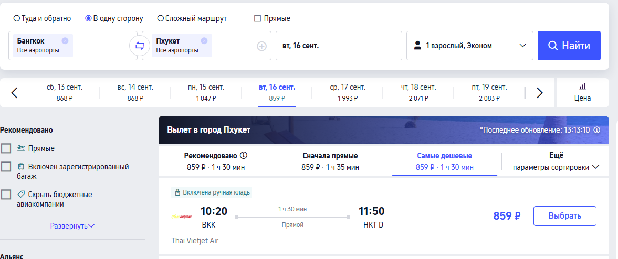Select Туда и обратно radio option

[17, 18]
